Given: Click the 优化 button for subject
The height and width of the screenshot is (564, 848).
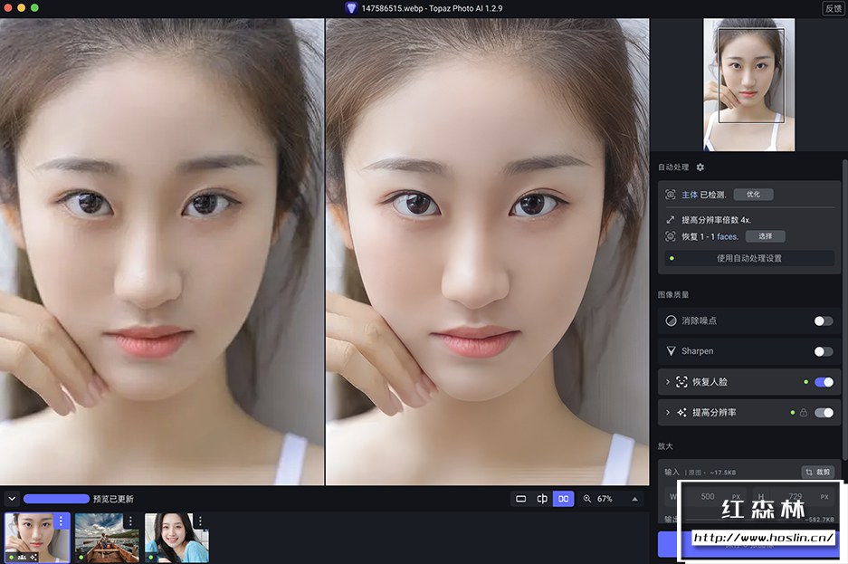Looking at the screenshot, I should click(753, 195).
